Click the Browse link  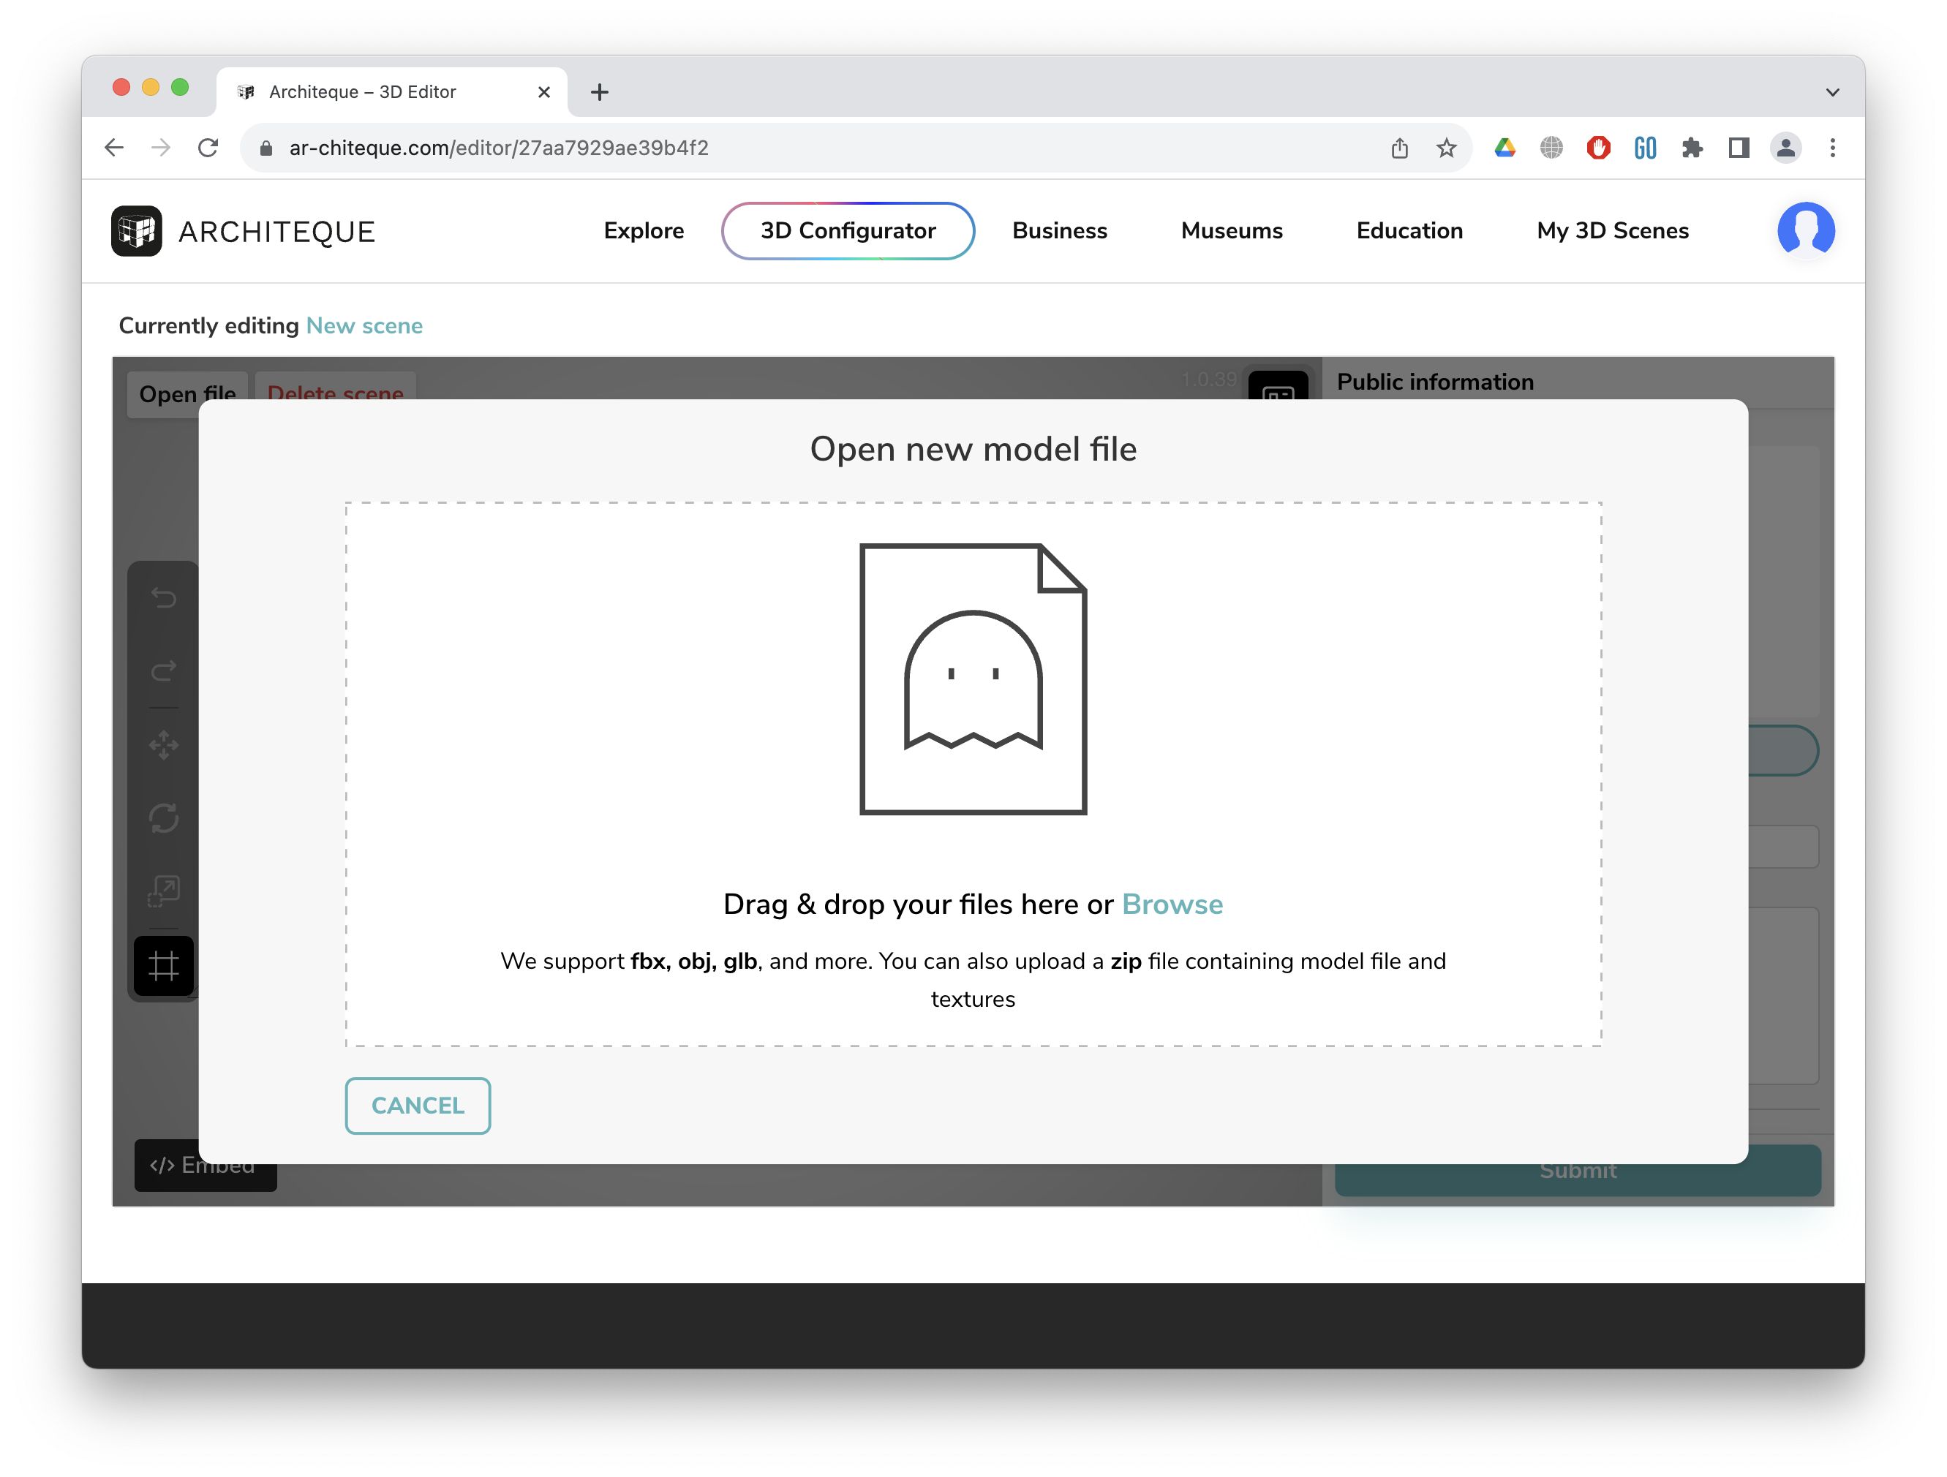point(1172,904)
